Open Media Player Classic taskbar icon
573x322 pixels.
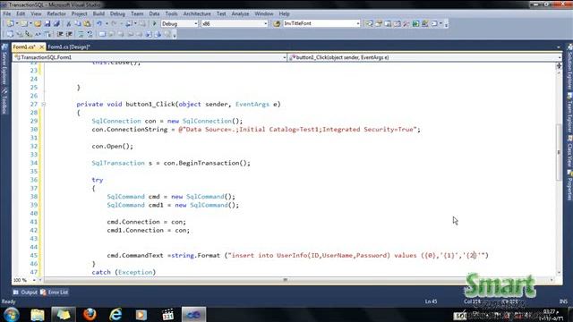click(168, 314)
